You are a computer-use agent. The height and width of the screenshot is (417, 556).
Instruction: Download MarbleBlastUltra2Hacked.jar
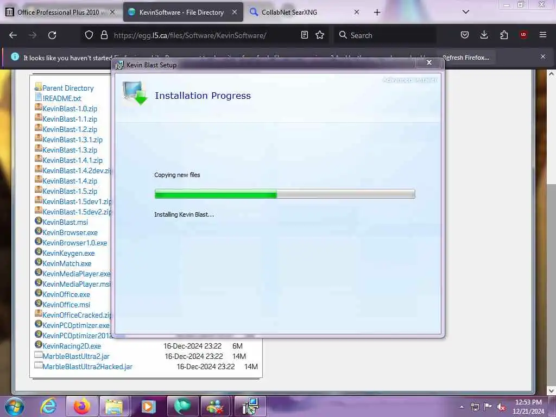pos(87,367)
